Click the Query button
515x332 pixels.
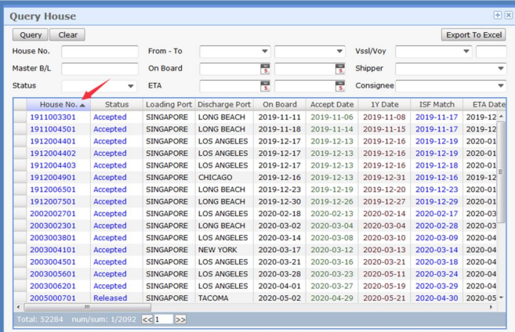(x=31, y=34)
